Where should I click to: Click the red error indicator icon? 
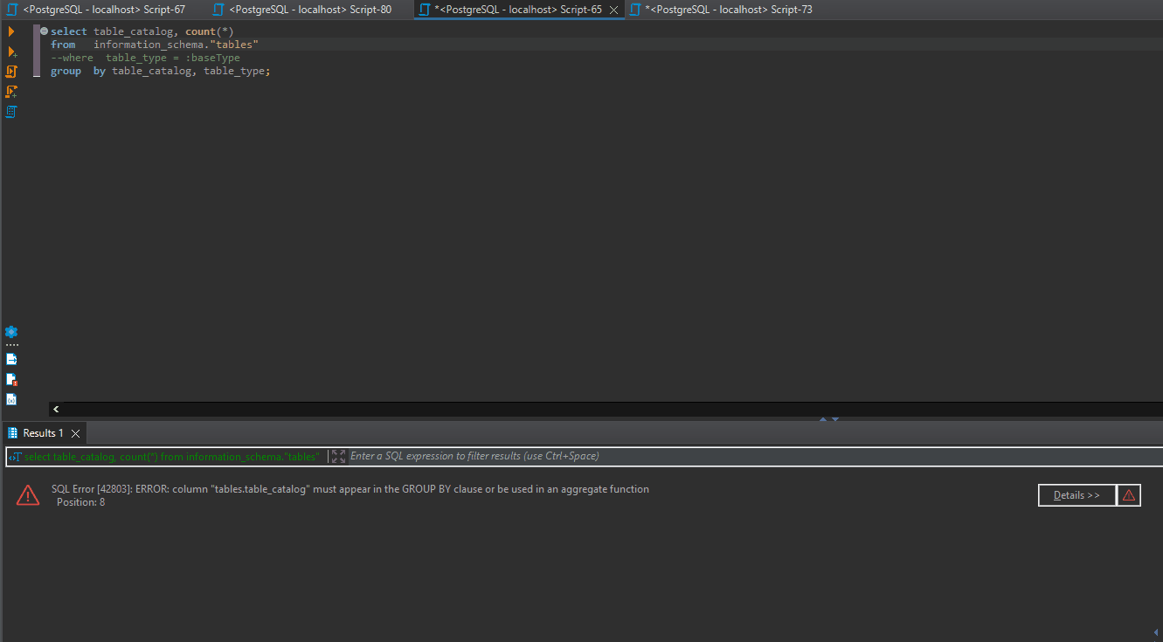point(1129,494)
